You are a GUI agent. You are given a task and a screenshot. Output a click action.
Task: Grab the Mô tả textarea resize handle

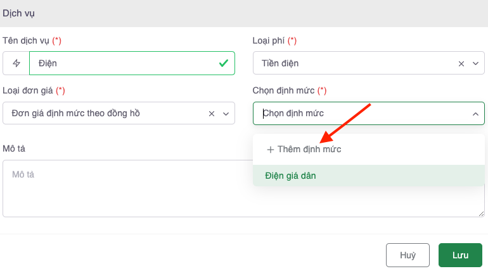482,214
